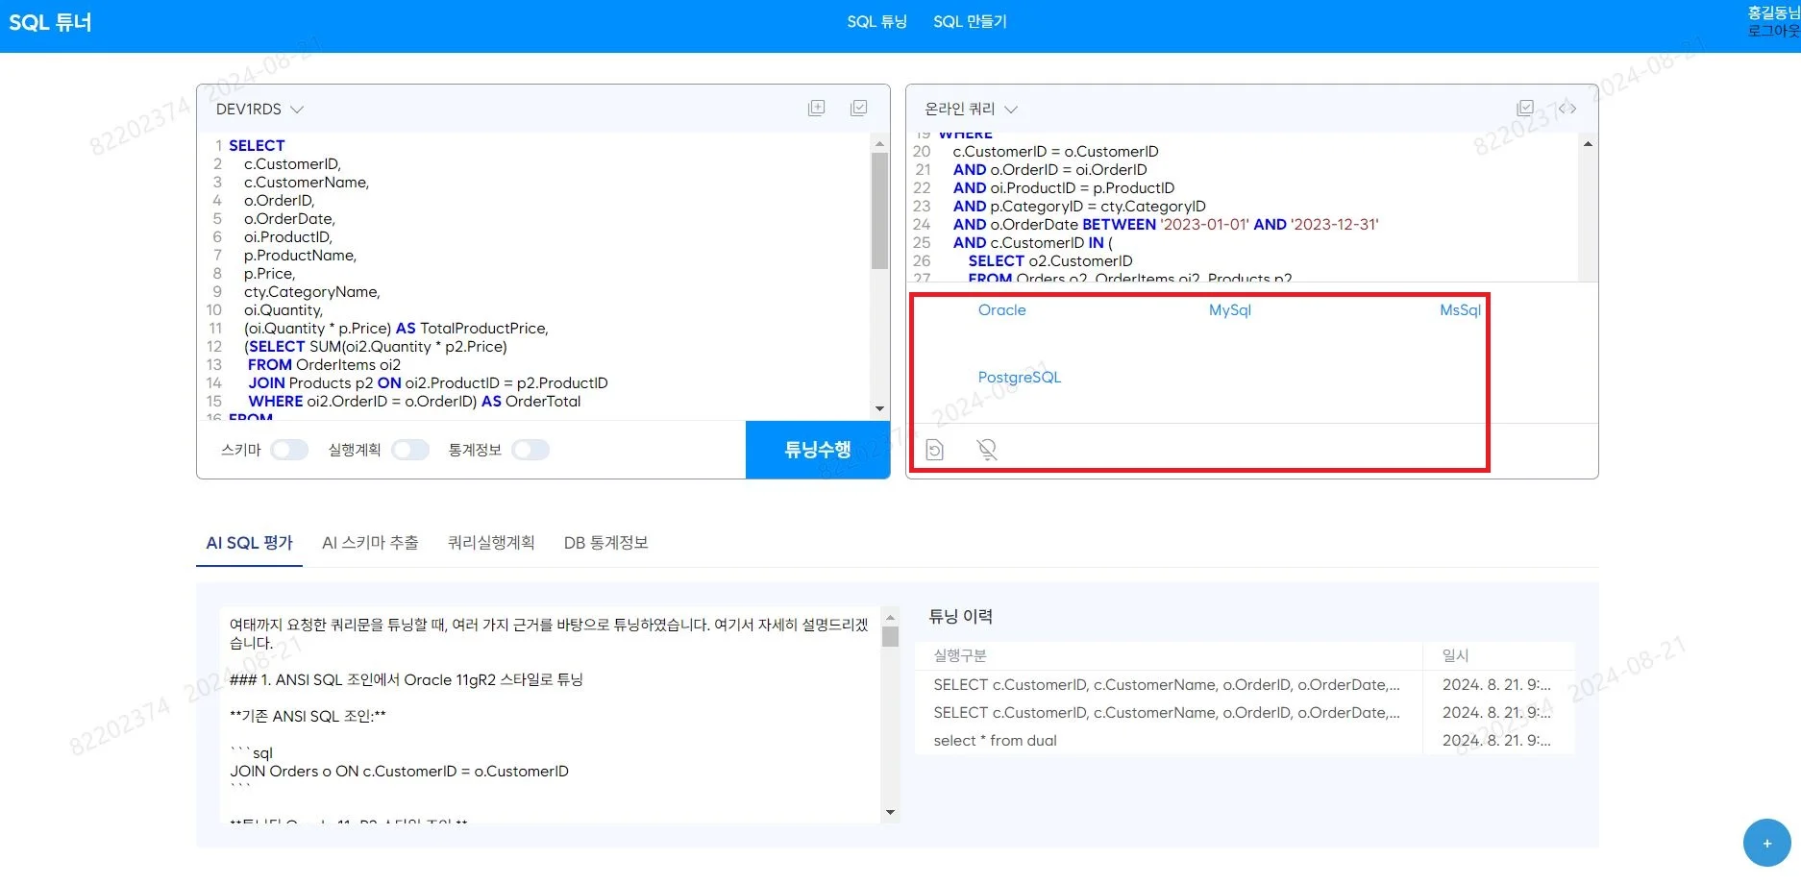This screenshot has width=1801, height=884.
Task: Open the code view icon on 온라인 쿼리 panel
Action: point(1569,108)
